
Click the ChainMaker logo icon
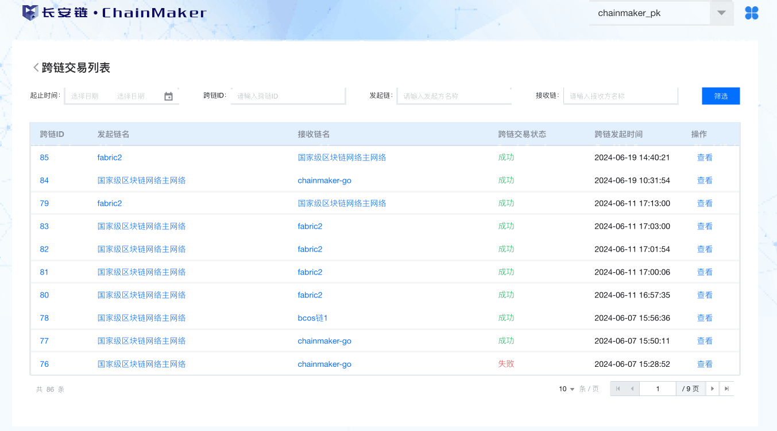pyautogui.click(x=30, y=13)
